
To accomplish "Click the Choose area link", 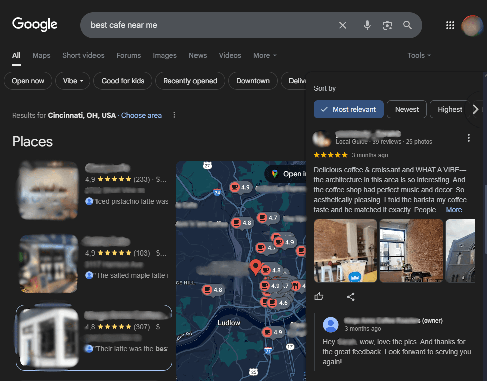I will click(x=141, y=115).
